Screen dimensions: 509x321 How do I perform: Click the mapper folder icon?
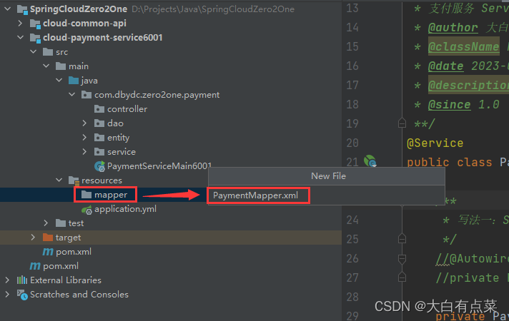coord(87,194)
